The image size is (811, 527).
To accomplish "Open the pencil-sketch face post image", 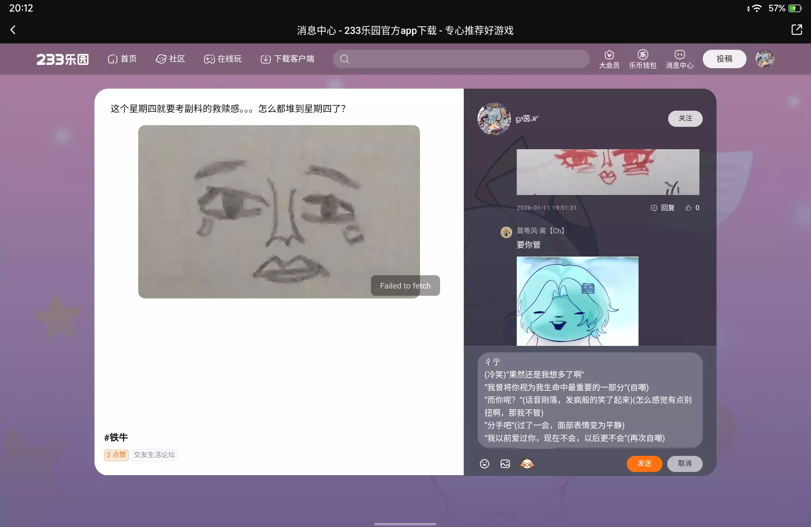I will click(279, 211).
